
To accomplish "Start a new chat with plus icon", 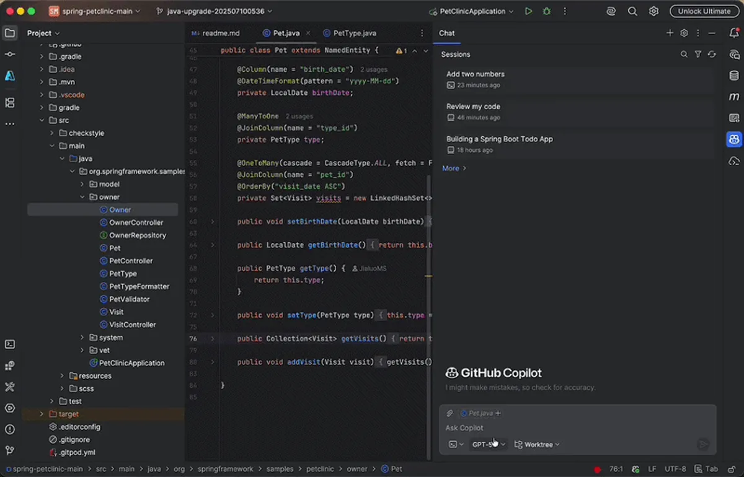I will click(670, 33).
